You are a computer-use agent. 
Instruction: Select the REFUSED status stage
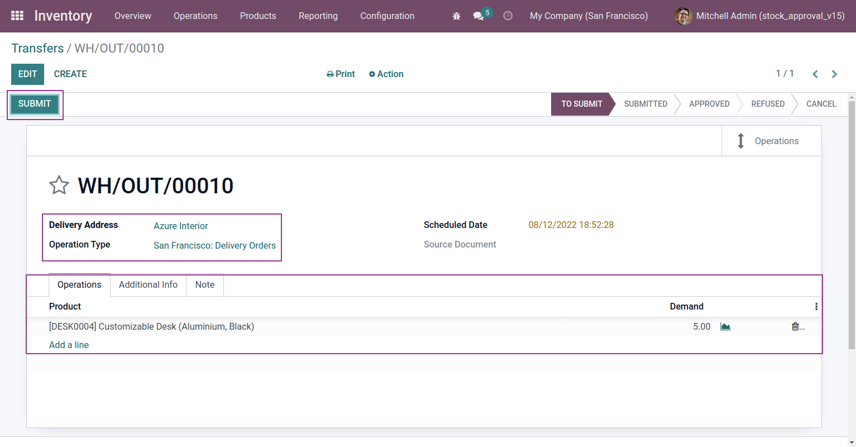pyautogui.click(x=768, y=104)
